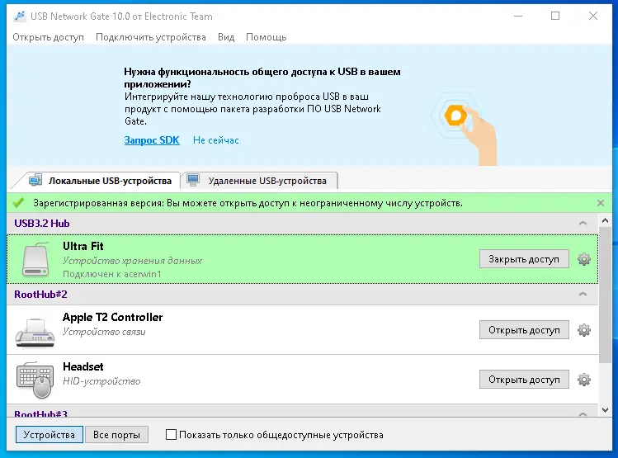Viewport: 618px width, 458px height.
Task: Maximize the USB Network Gate window
Action: click(x=555, y=16)
